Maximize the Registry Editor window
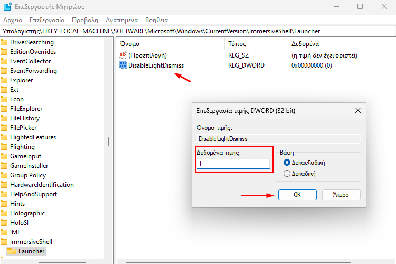 360,6
